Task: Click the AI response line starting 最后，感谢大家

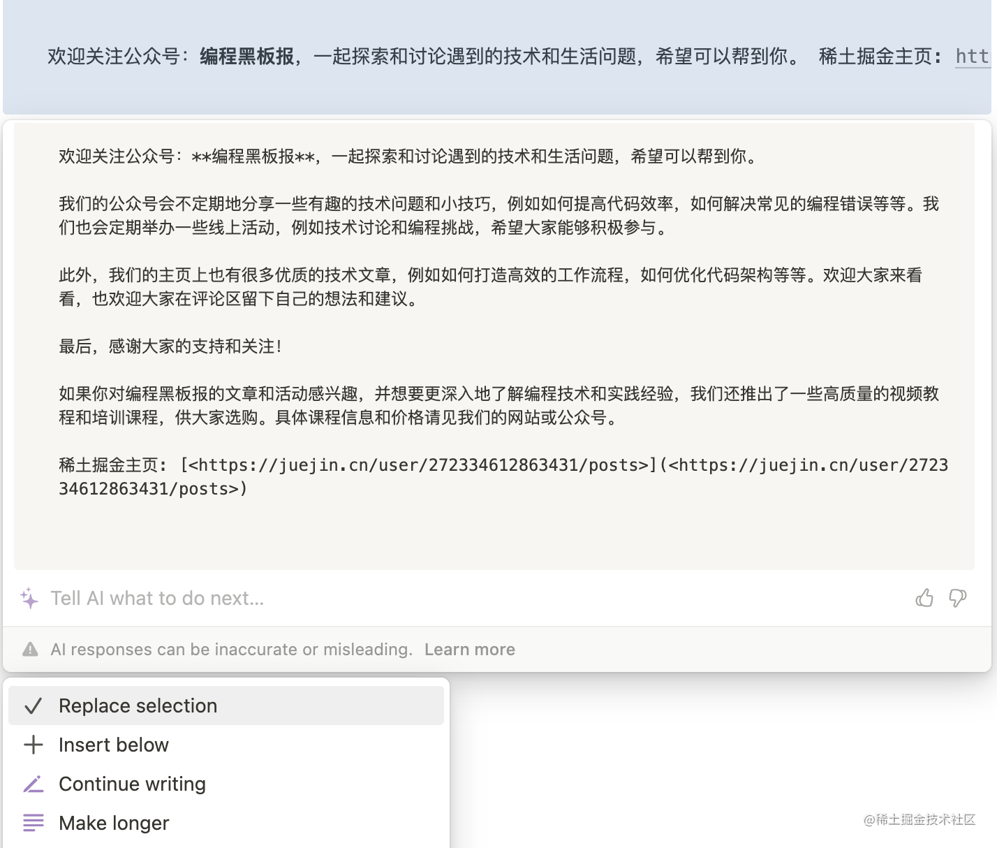Action: point(172,346)
